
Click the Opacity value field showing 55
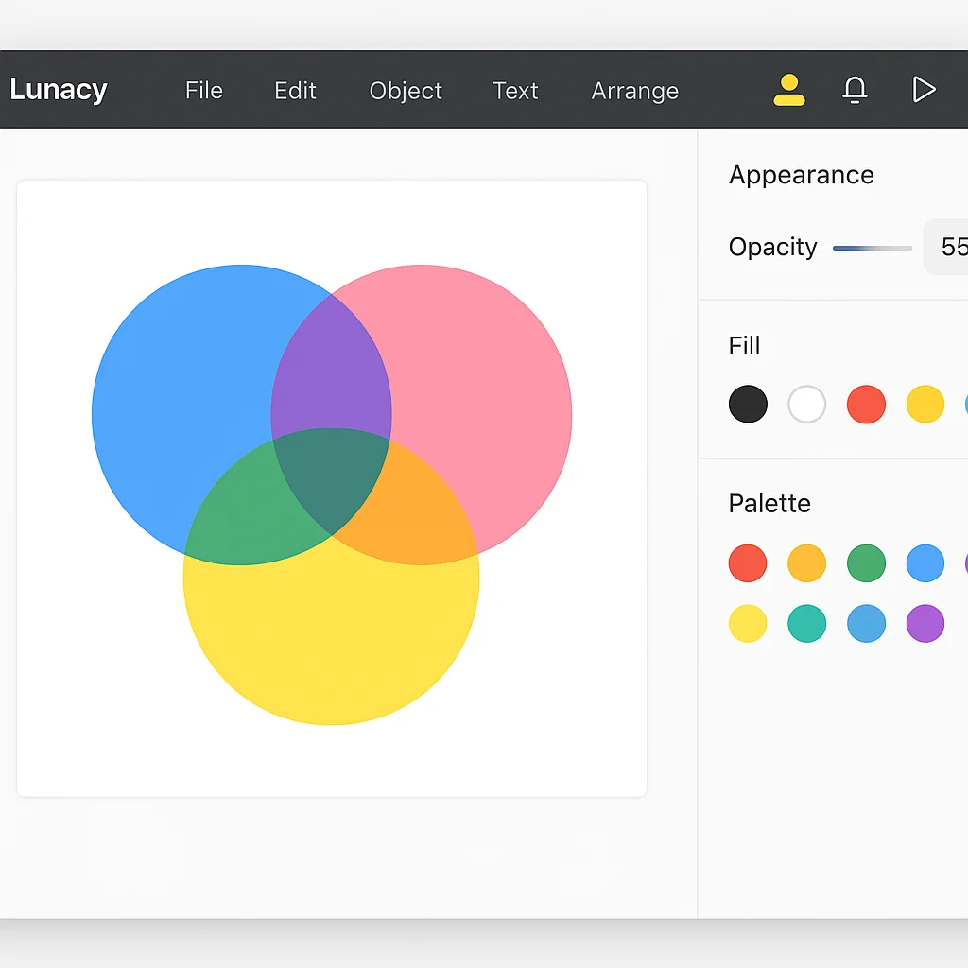(951, 247)
